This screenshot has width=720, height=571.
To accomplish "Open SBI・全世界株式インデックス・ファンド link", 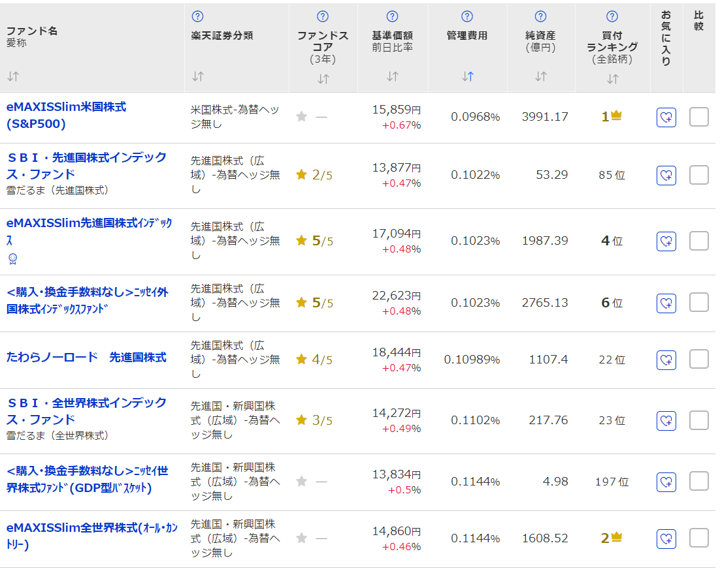I will [87, 411].
